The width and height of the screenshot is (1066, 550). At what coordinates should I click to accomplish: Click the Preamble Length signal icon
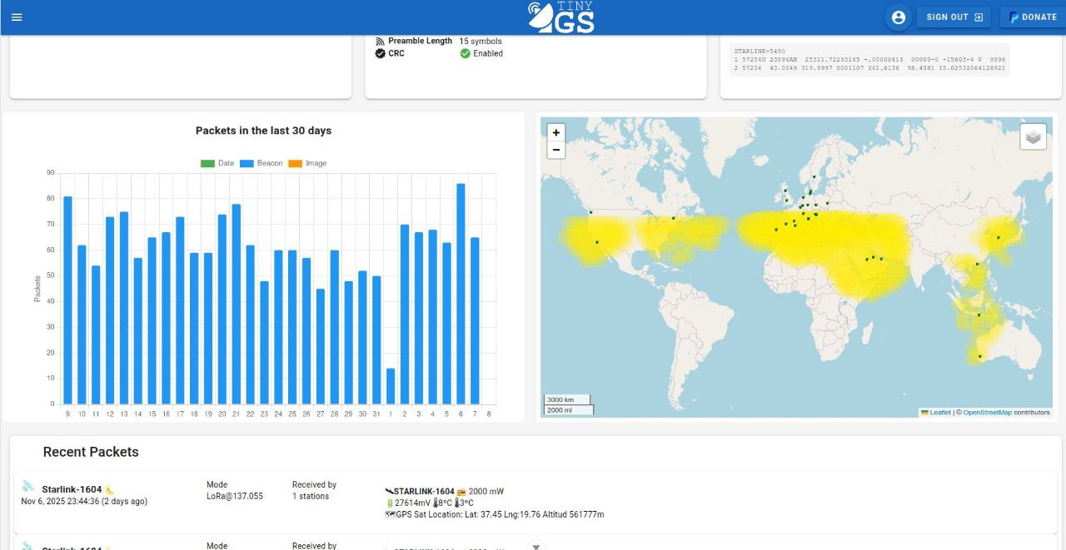coord(380,41)
